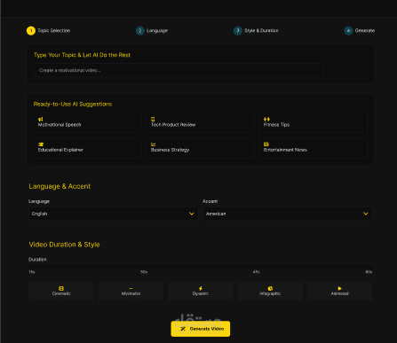Click the 'Video Duration & Style' heading
This screenshot has height=343, width=397.
point(64,245)
